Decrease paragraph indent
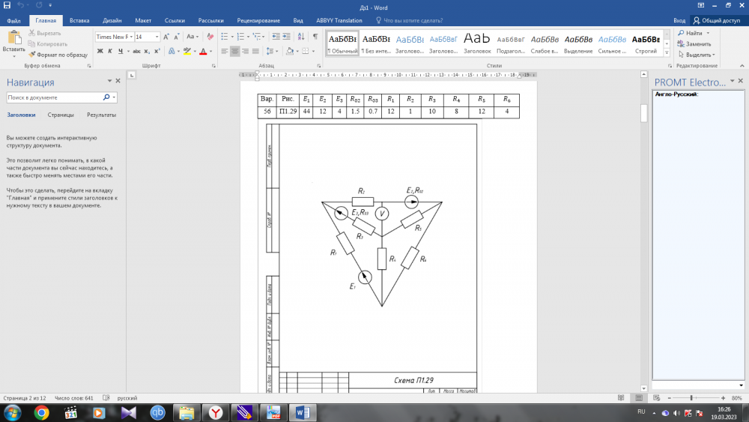The height and width of the screenshot is (422, 749). [x=276, y=37]
